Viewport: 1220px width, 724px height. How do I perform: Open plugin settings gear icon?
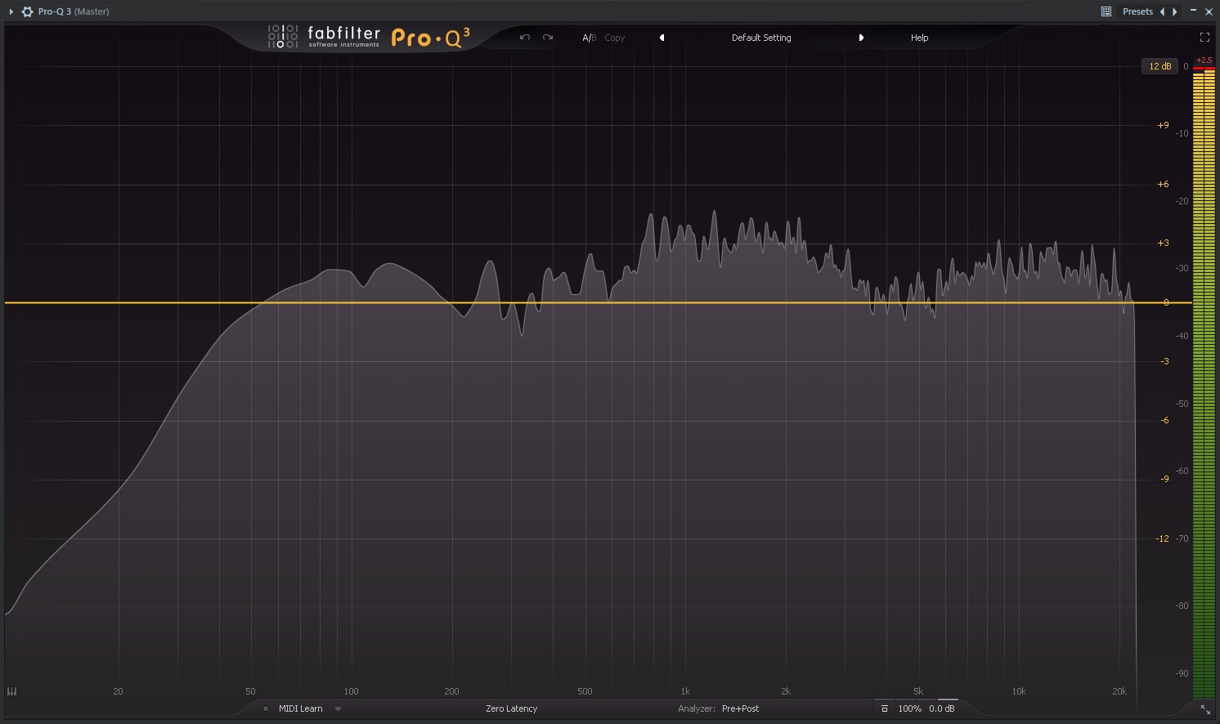(27, 11)
